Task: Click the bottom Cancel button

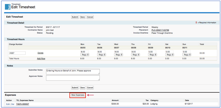Action: pos(90,87)
